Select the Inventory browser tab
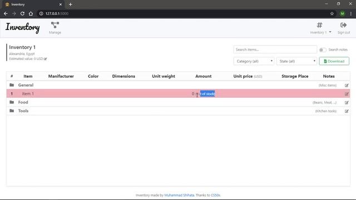The height and width of the screenshot is (200, 356). pos(33,4)
